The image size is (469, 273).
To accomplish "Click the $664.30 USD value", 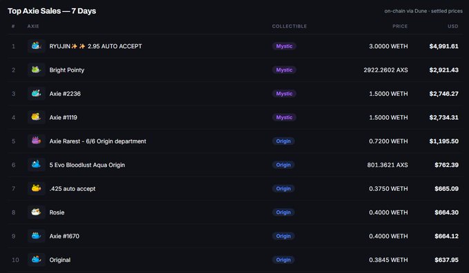I will tap(447, 212).
